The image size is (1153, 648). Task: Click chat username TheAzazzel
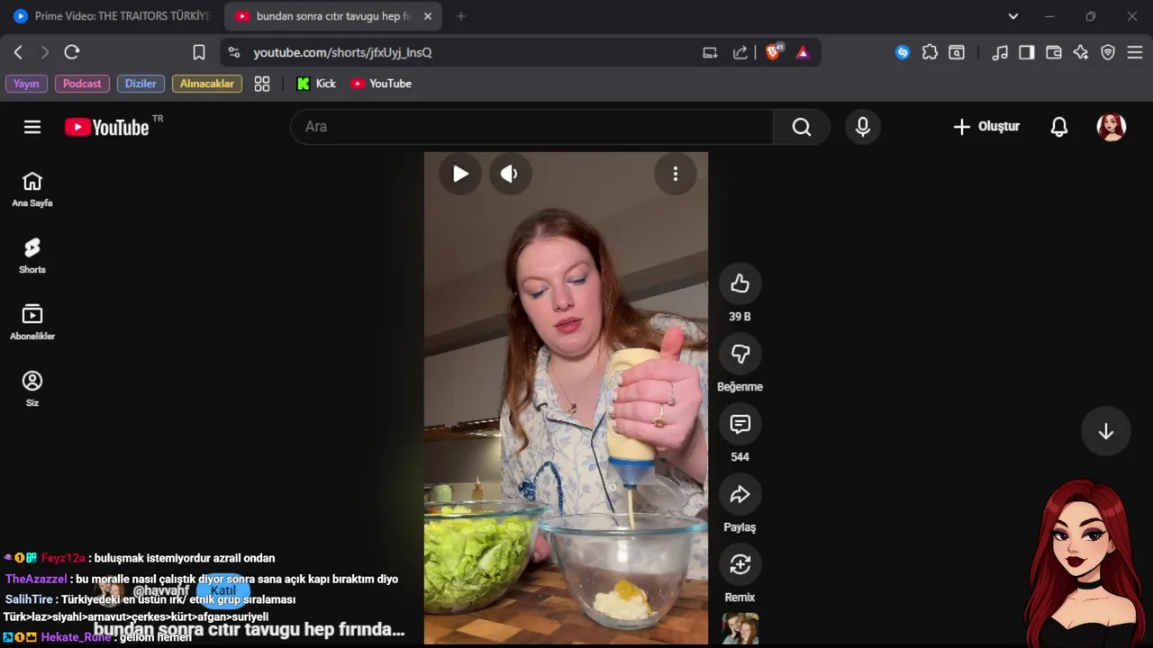click(36, 579)
